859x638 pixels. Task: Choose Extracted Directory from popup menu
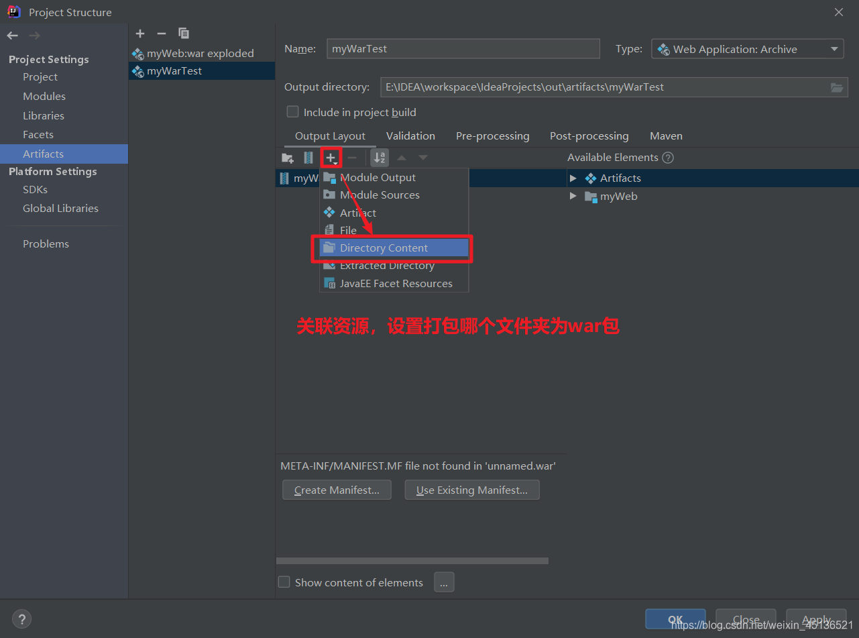394,266
